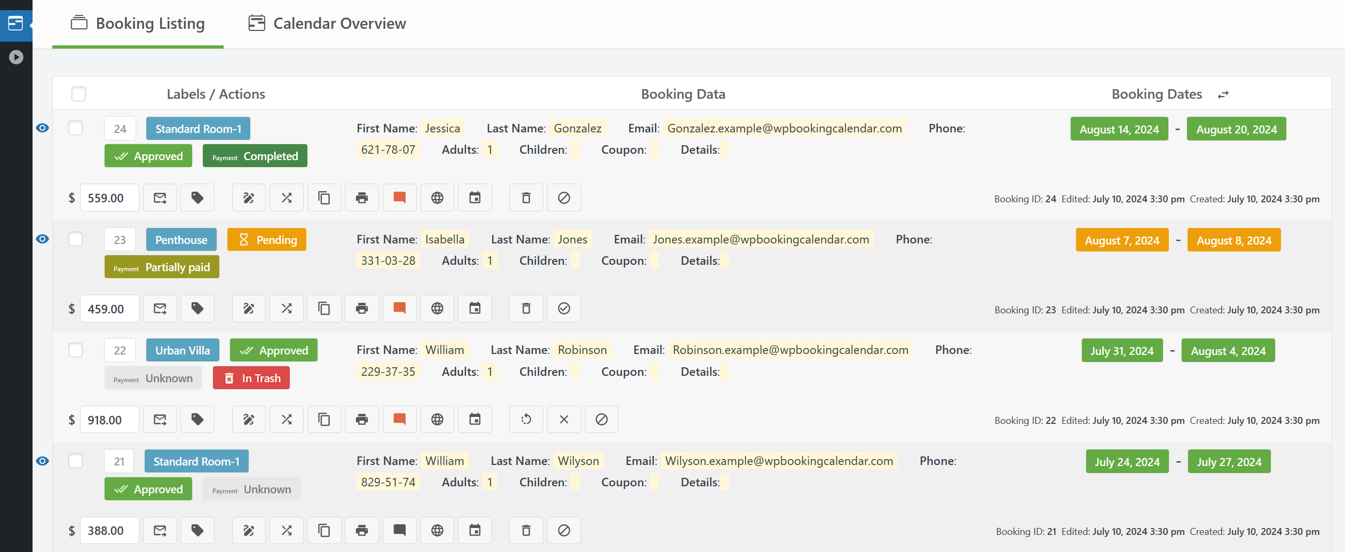Image resolution: width=1345 pixels, height=552 pixels.
Task: Click the Pending status badge on booking 23
Action: pyautogui.click(x=266, y=239)
